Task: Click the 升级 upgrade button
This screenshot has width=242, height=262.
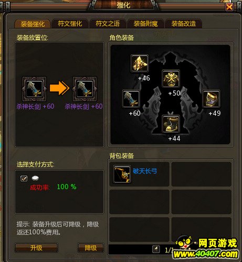Action: click(36, 248)
